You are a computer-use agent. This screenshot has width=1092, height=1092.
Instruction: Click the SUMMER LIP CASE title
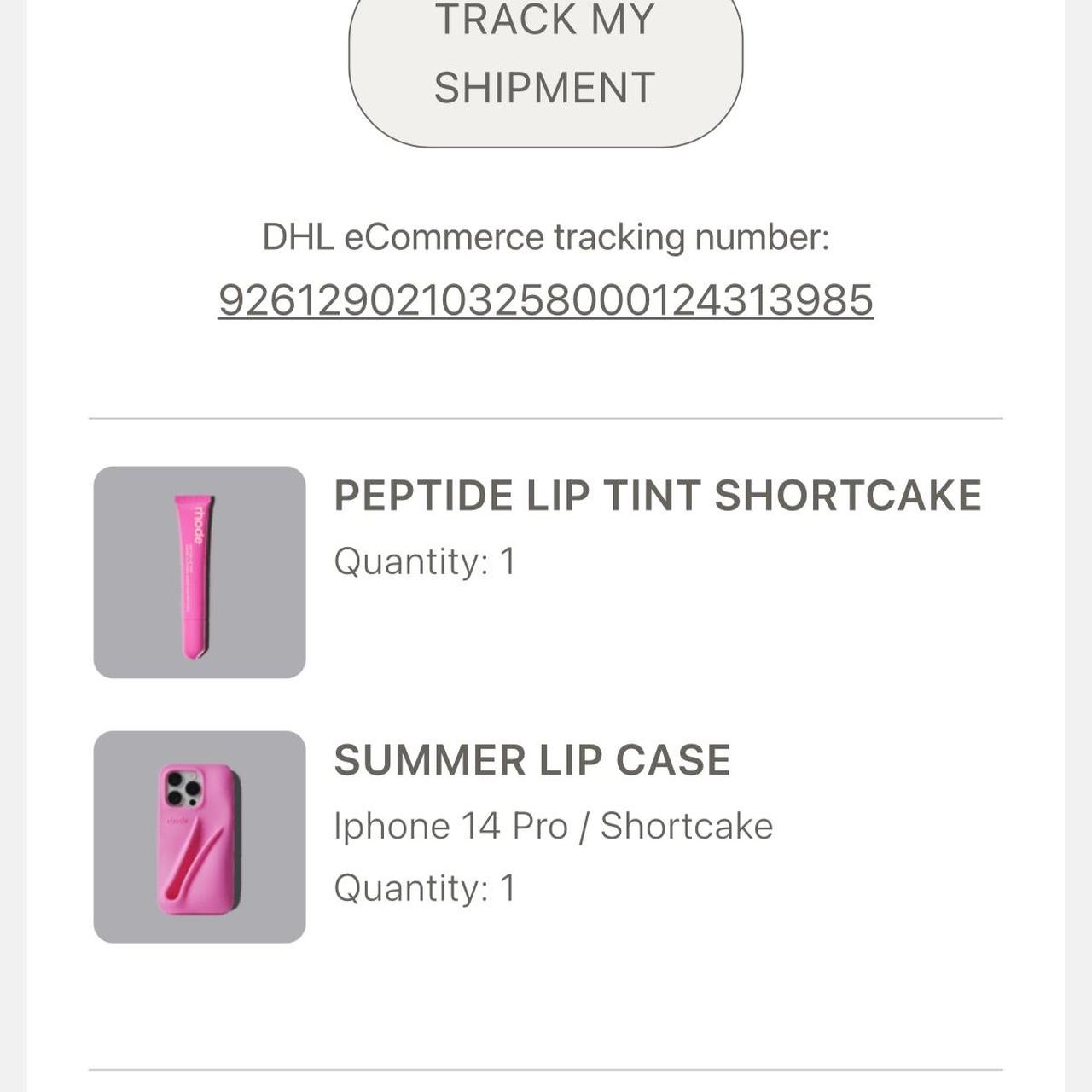[x=531, y=759]
